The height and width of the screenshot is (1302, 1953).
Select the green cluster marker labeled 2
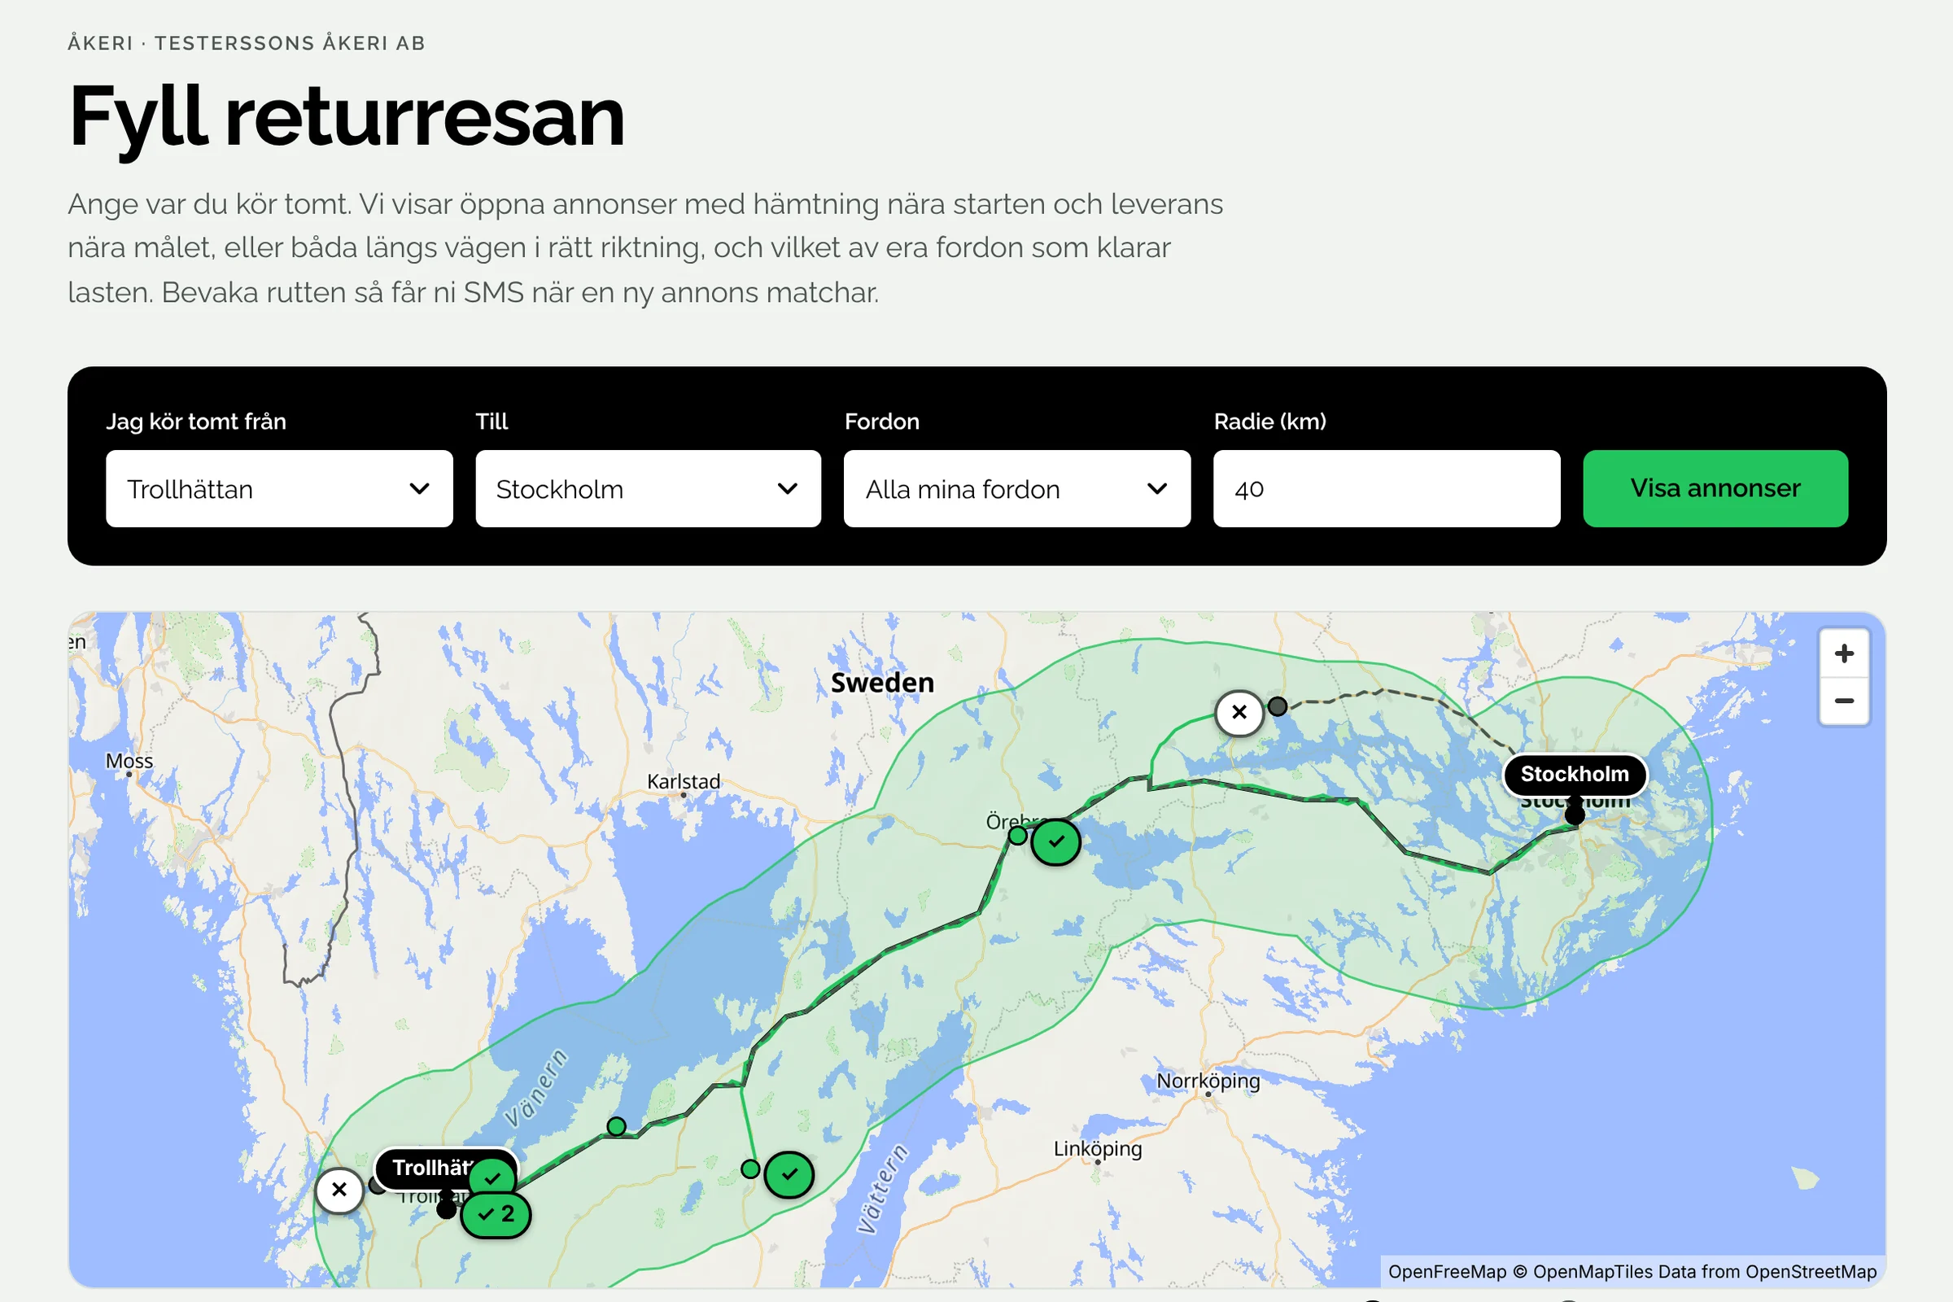point(496,1214)
